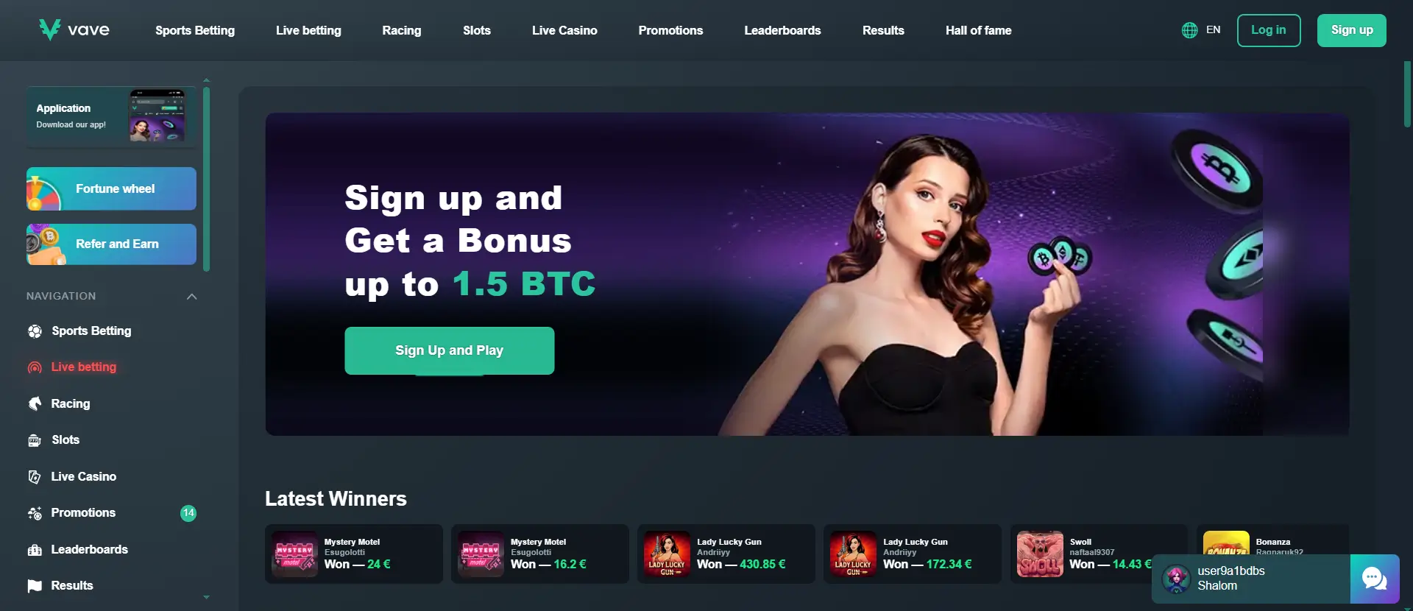Screen dimensions: 1413x611
Task: Select the Results flag icon in sidebar
Action: (x=35, y=586)
